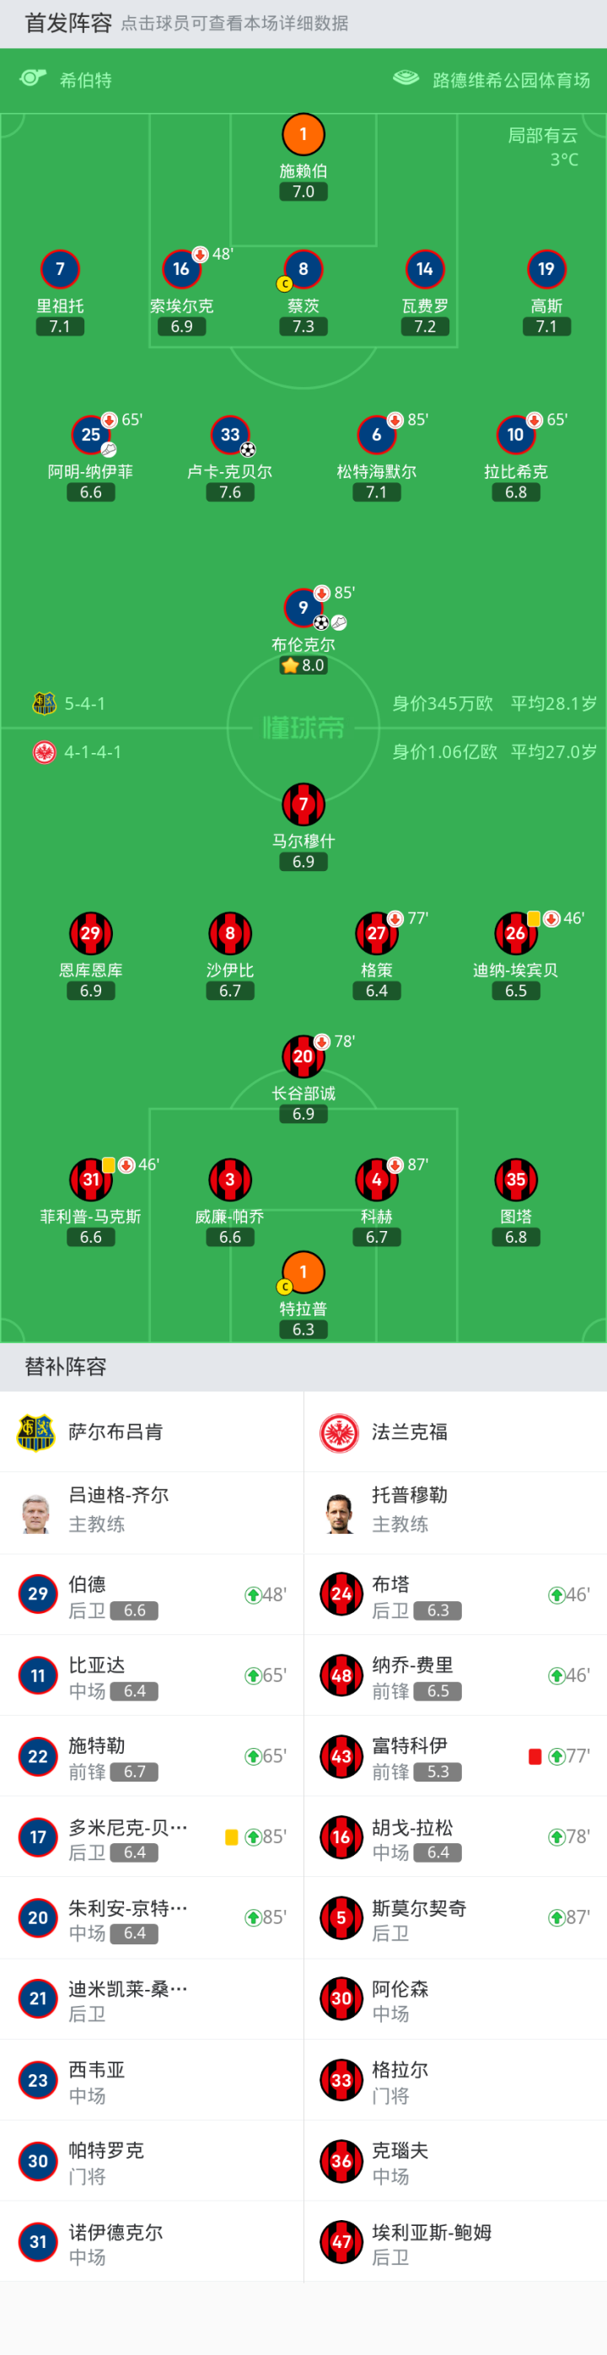
Task: Select goalkeeper 特拉普 at pitch bottom
Action: [x=303, y=1272]
